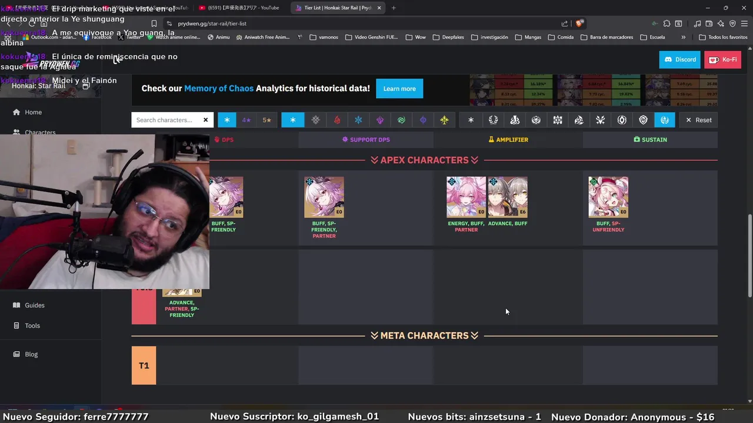Image resolution: width=753 pixels, height=423 pixels.
Task: Click the Blog sidebar icon
Action: (16, 354)
